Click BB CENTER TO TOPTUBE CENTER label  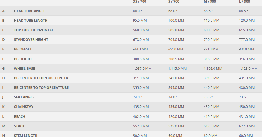(x=41, y=78)
